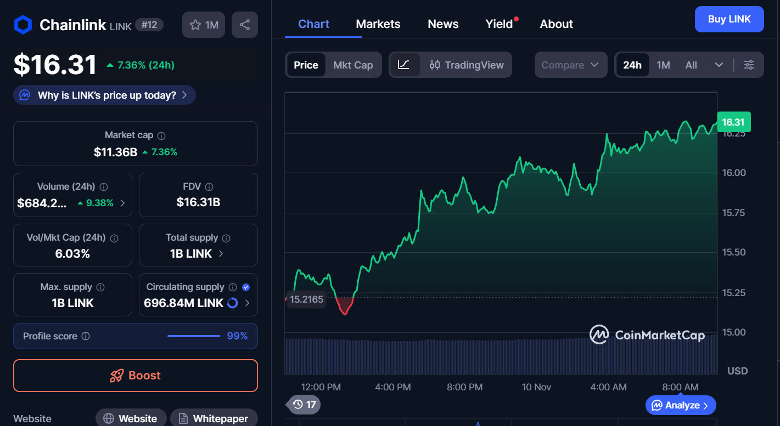Open chart history via clock icon labeled 17
This screenshot has width=780, height=426.
pos(302,405)
